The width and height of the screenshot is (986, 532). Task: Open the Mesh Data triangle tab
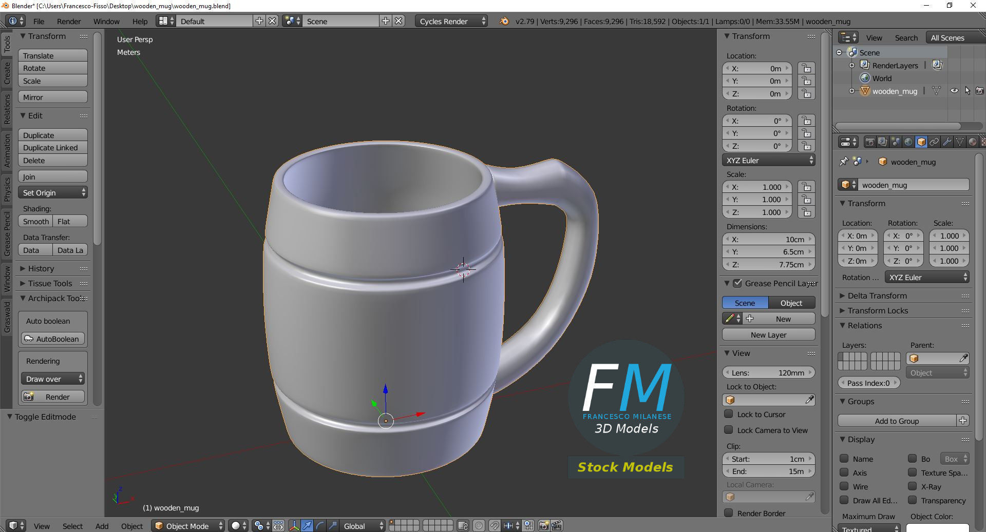pos(960,142)
